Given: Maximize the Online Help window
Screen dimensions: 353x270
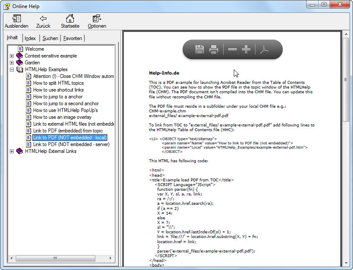Looking at the screenshot, I should tap(324, 5).
